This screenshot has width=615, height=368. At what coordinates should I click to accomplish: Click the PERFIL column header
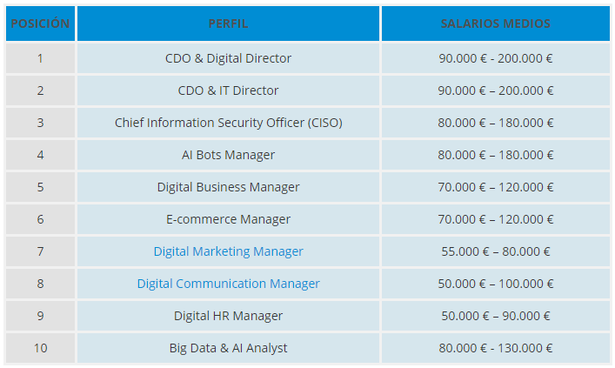[x=228, y=23]
